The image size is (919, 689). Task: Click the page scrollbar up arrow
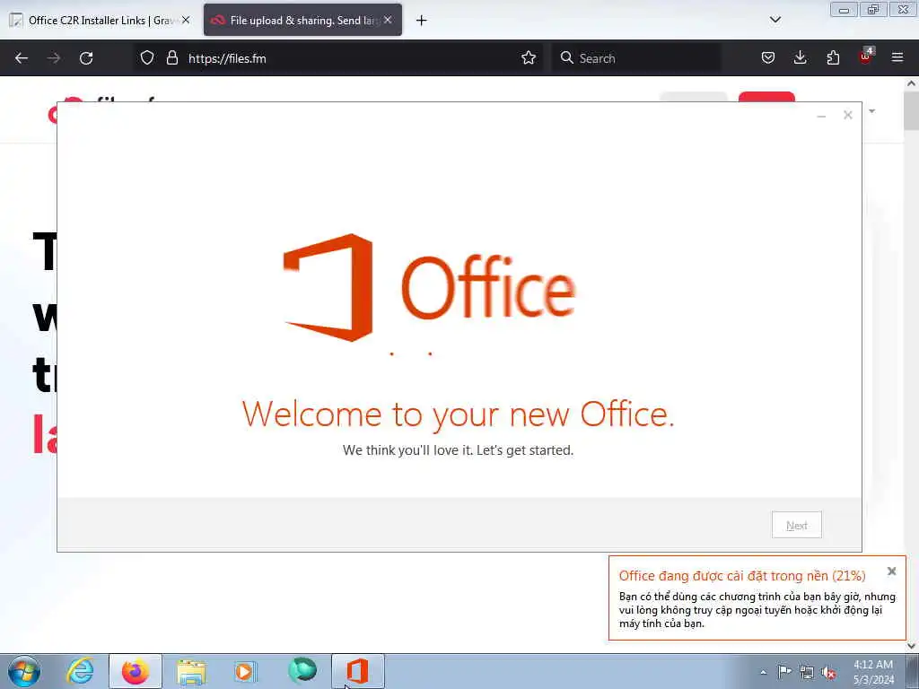coord(912,83)
